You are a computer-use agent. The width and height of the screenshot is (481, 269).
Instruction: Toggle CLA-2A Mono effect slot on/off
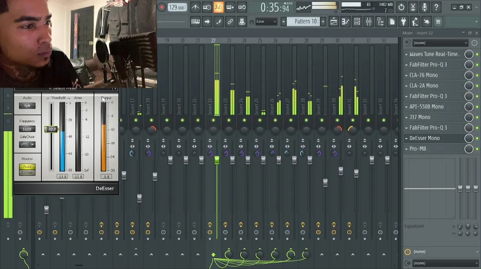(477, 86)
